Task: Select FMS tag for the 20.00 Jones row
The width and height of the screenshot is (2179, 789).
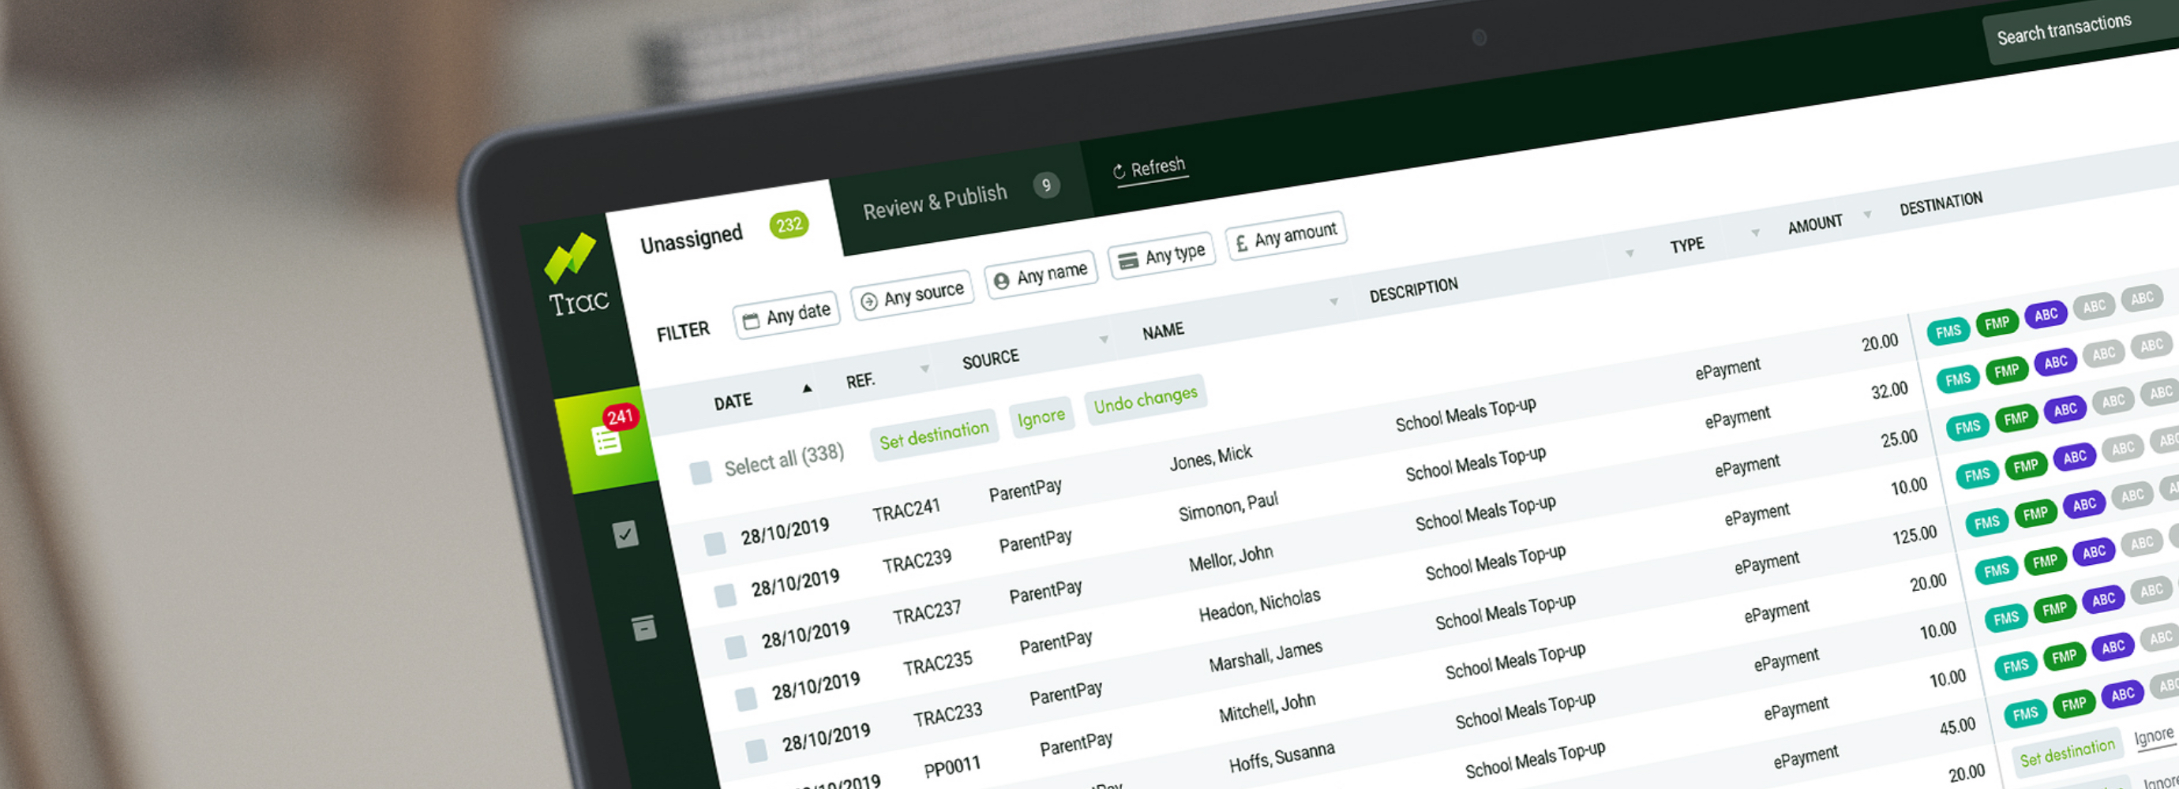Action: (1947, 331)
